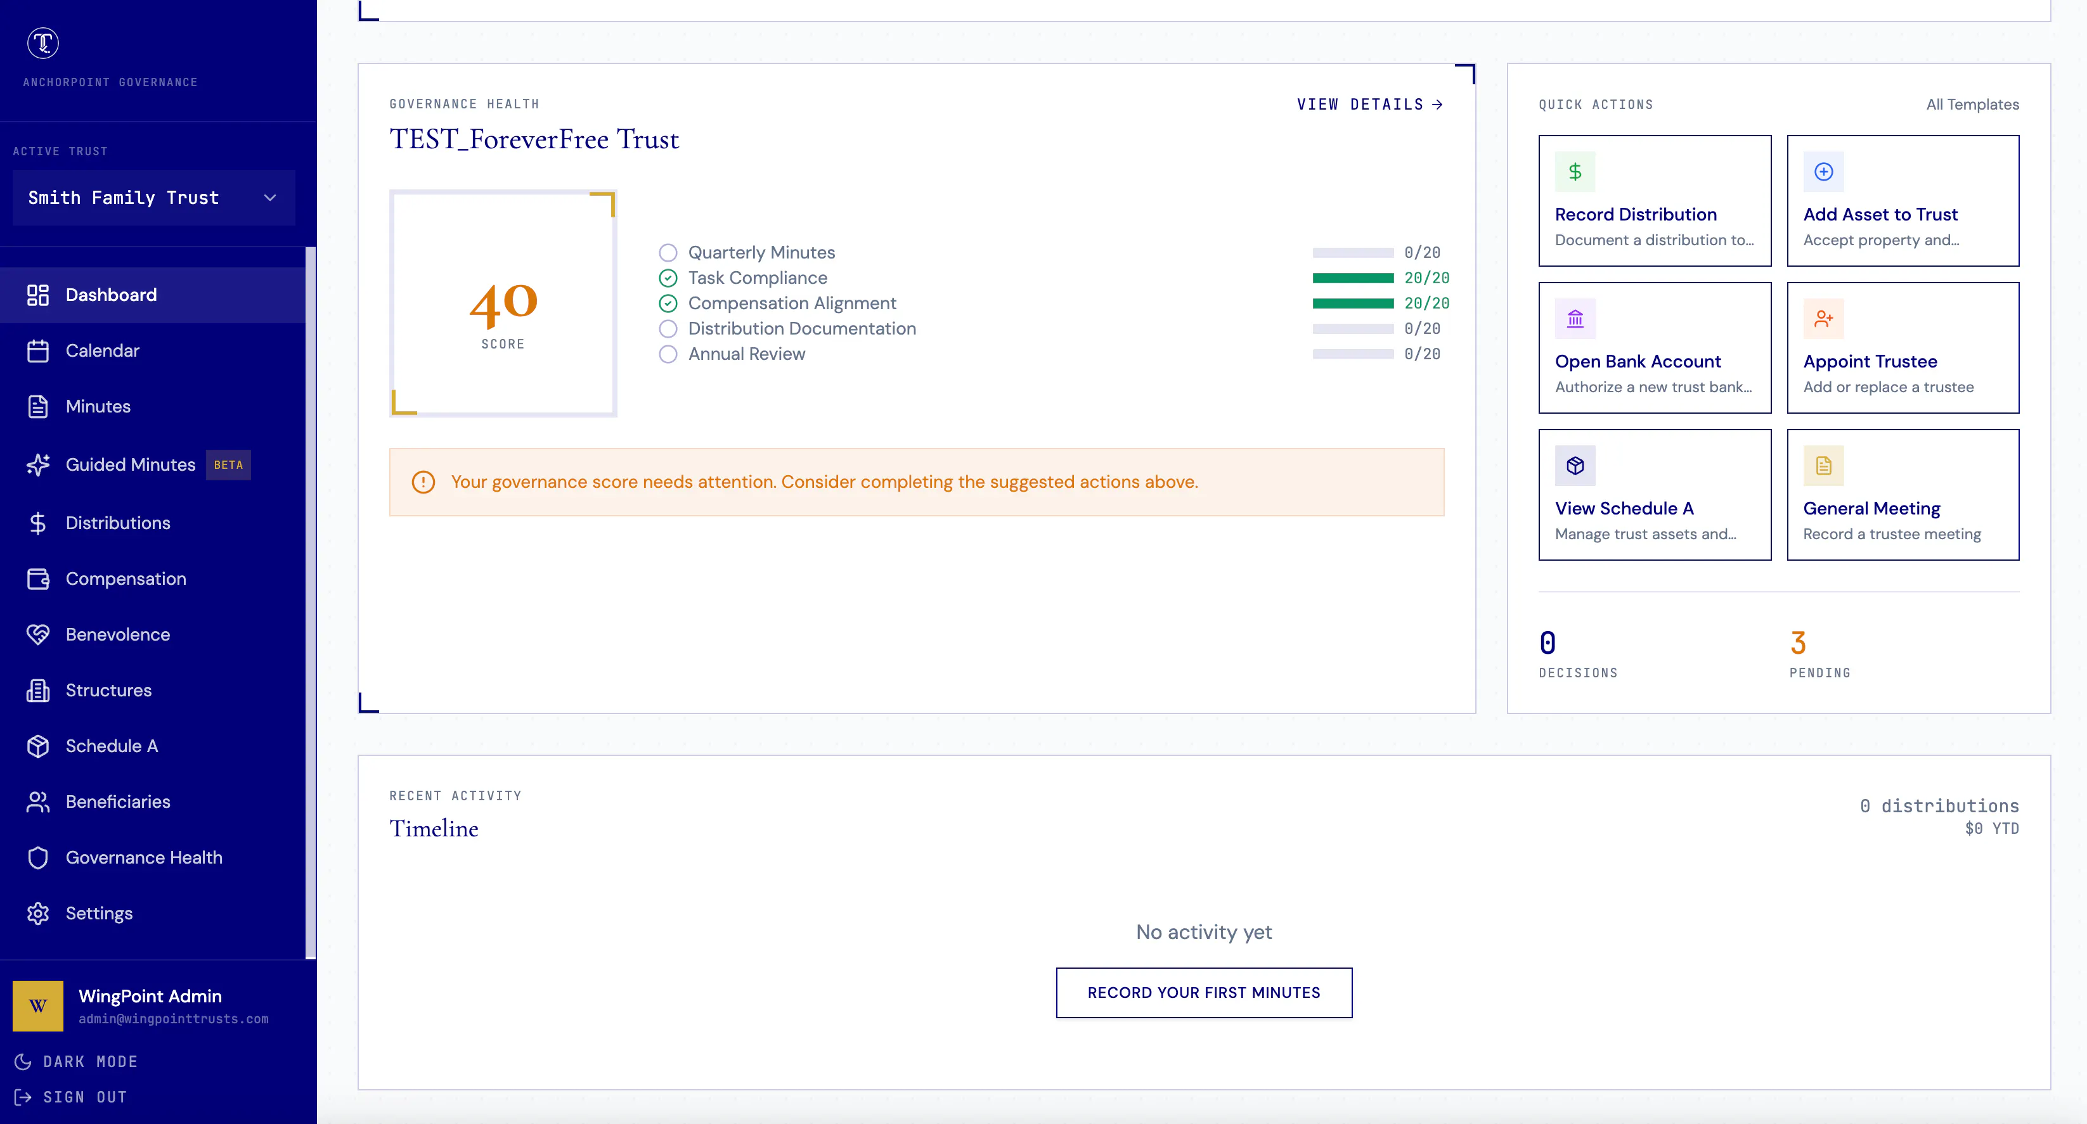Click the Dark Mode moon icon
Image resolution: width=2087 pixels, height=1124 pixels.
coord(23,1062)
